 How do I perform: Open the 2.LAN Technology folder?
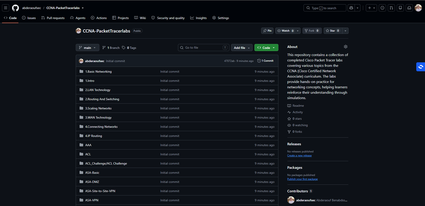tap(98, 90)
